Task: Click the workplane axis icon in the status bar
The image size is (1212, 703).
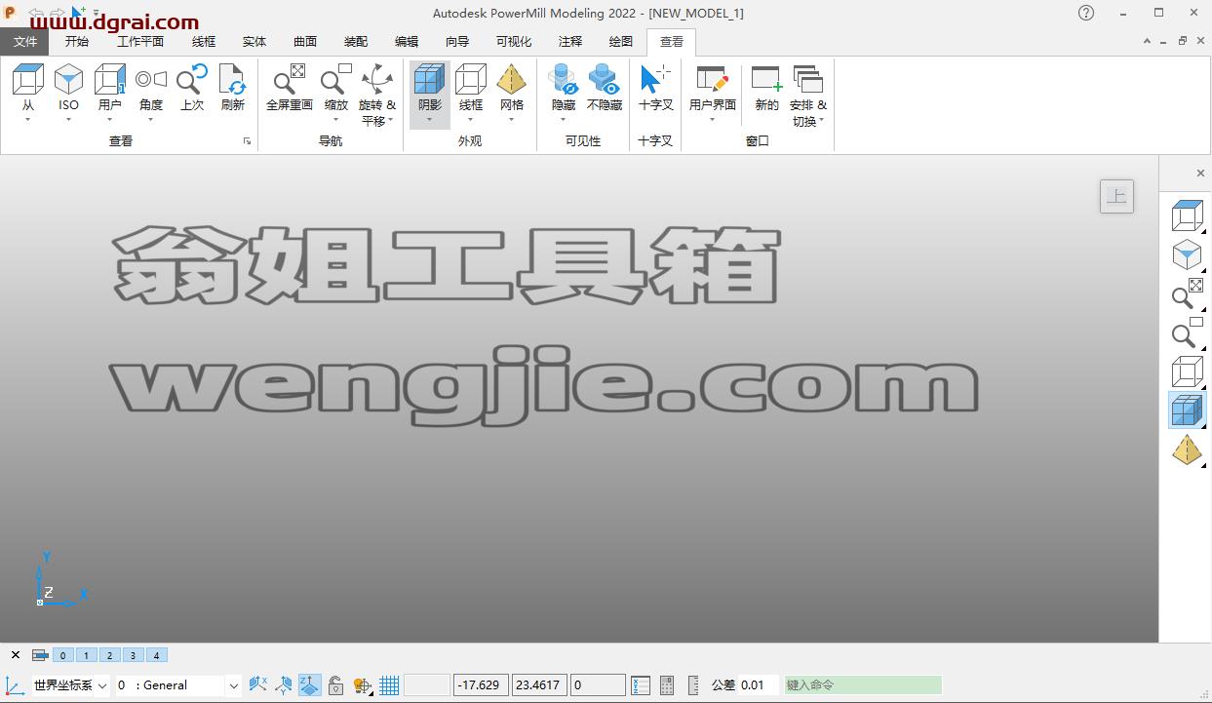Action: [x=14, y=685]
